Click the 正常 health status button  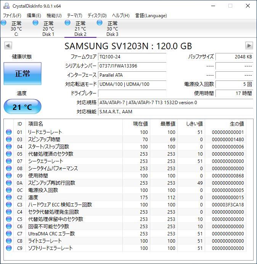(x=22, y=74)
